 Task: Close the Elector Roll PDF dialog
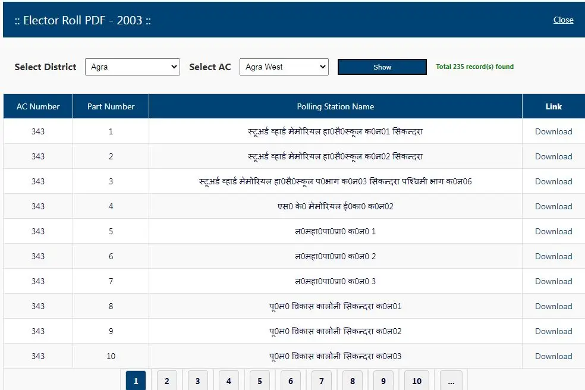[x=563, y=20]
